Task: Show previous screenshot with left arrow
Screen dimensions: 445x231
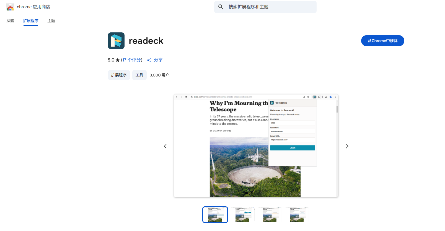Action: [165, 146]
